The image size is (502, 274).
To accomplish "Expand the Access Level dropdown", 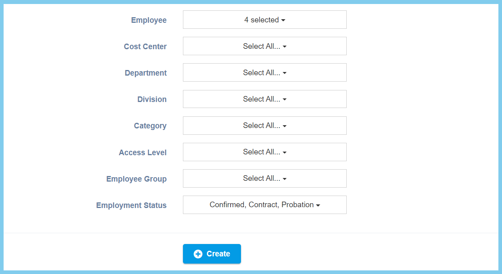I will [x=264, y=152].
